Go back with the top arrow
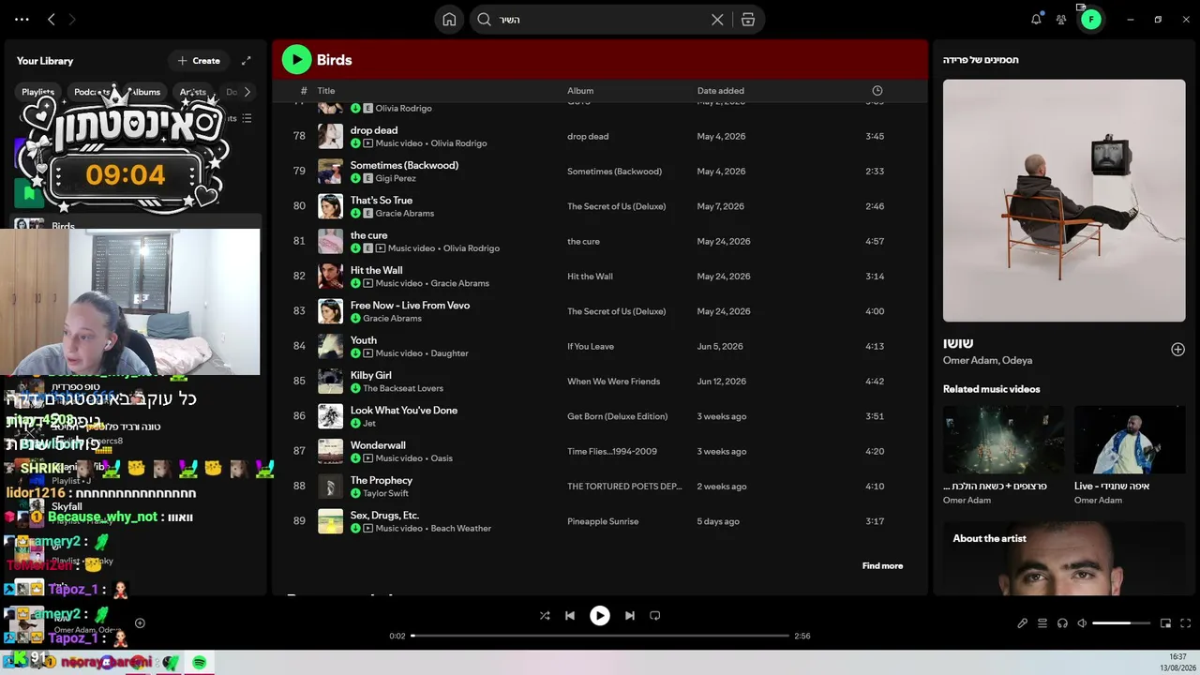The width and height of the screenshot is (1200, 675). [52, 19]
